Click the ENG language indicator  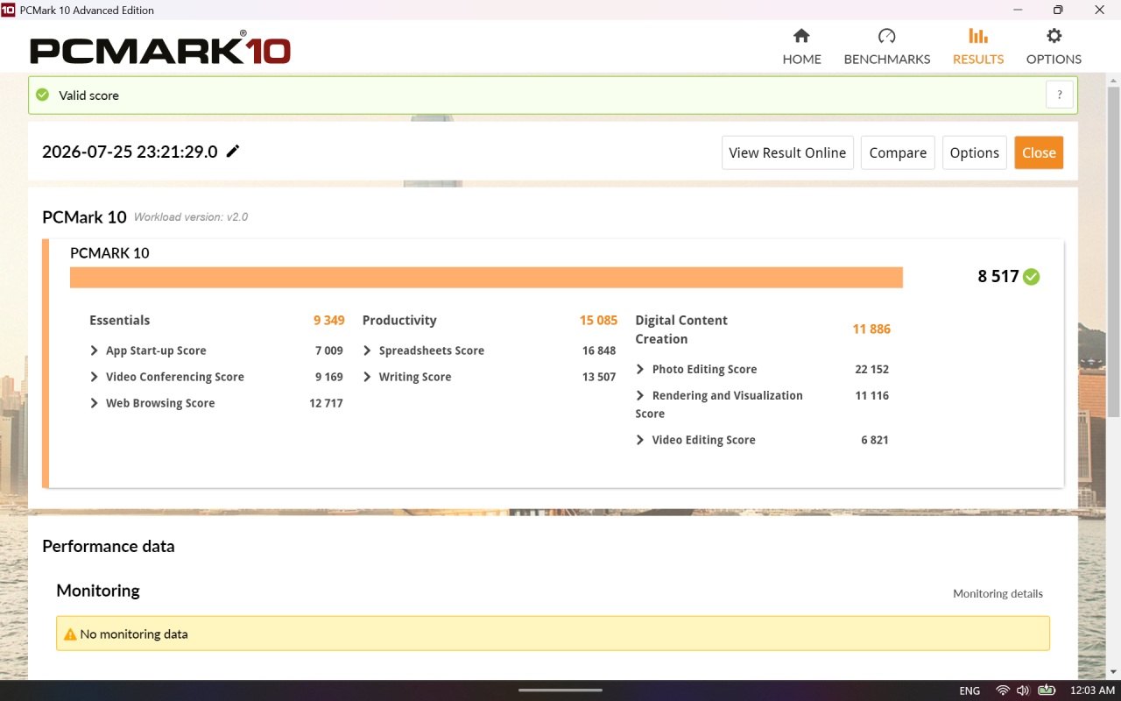[x=969, y=690]
